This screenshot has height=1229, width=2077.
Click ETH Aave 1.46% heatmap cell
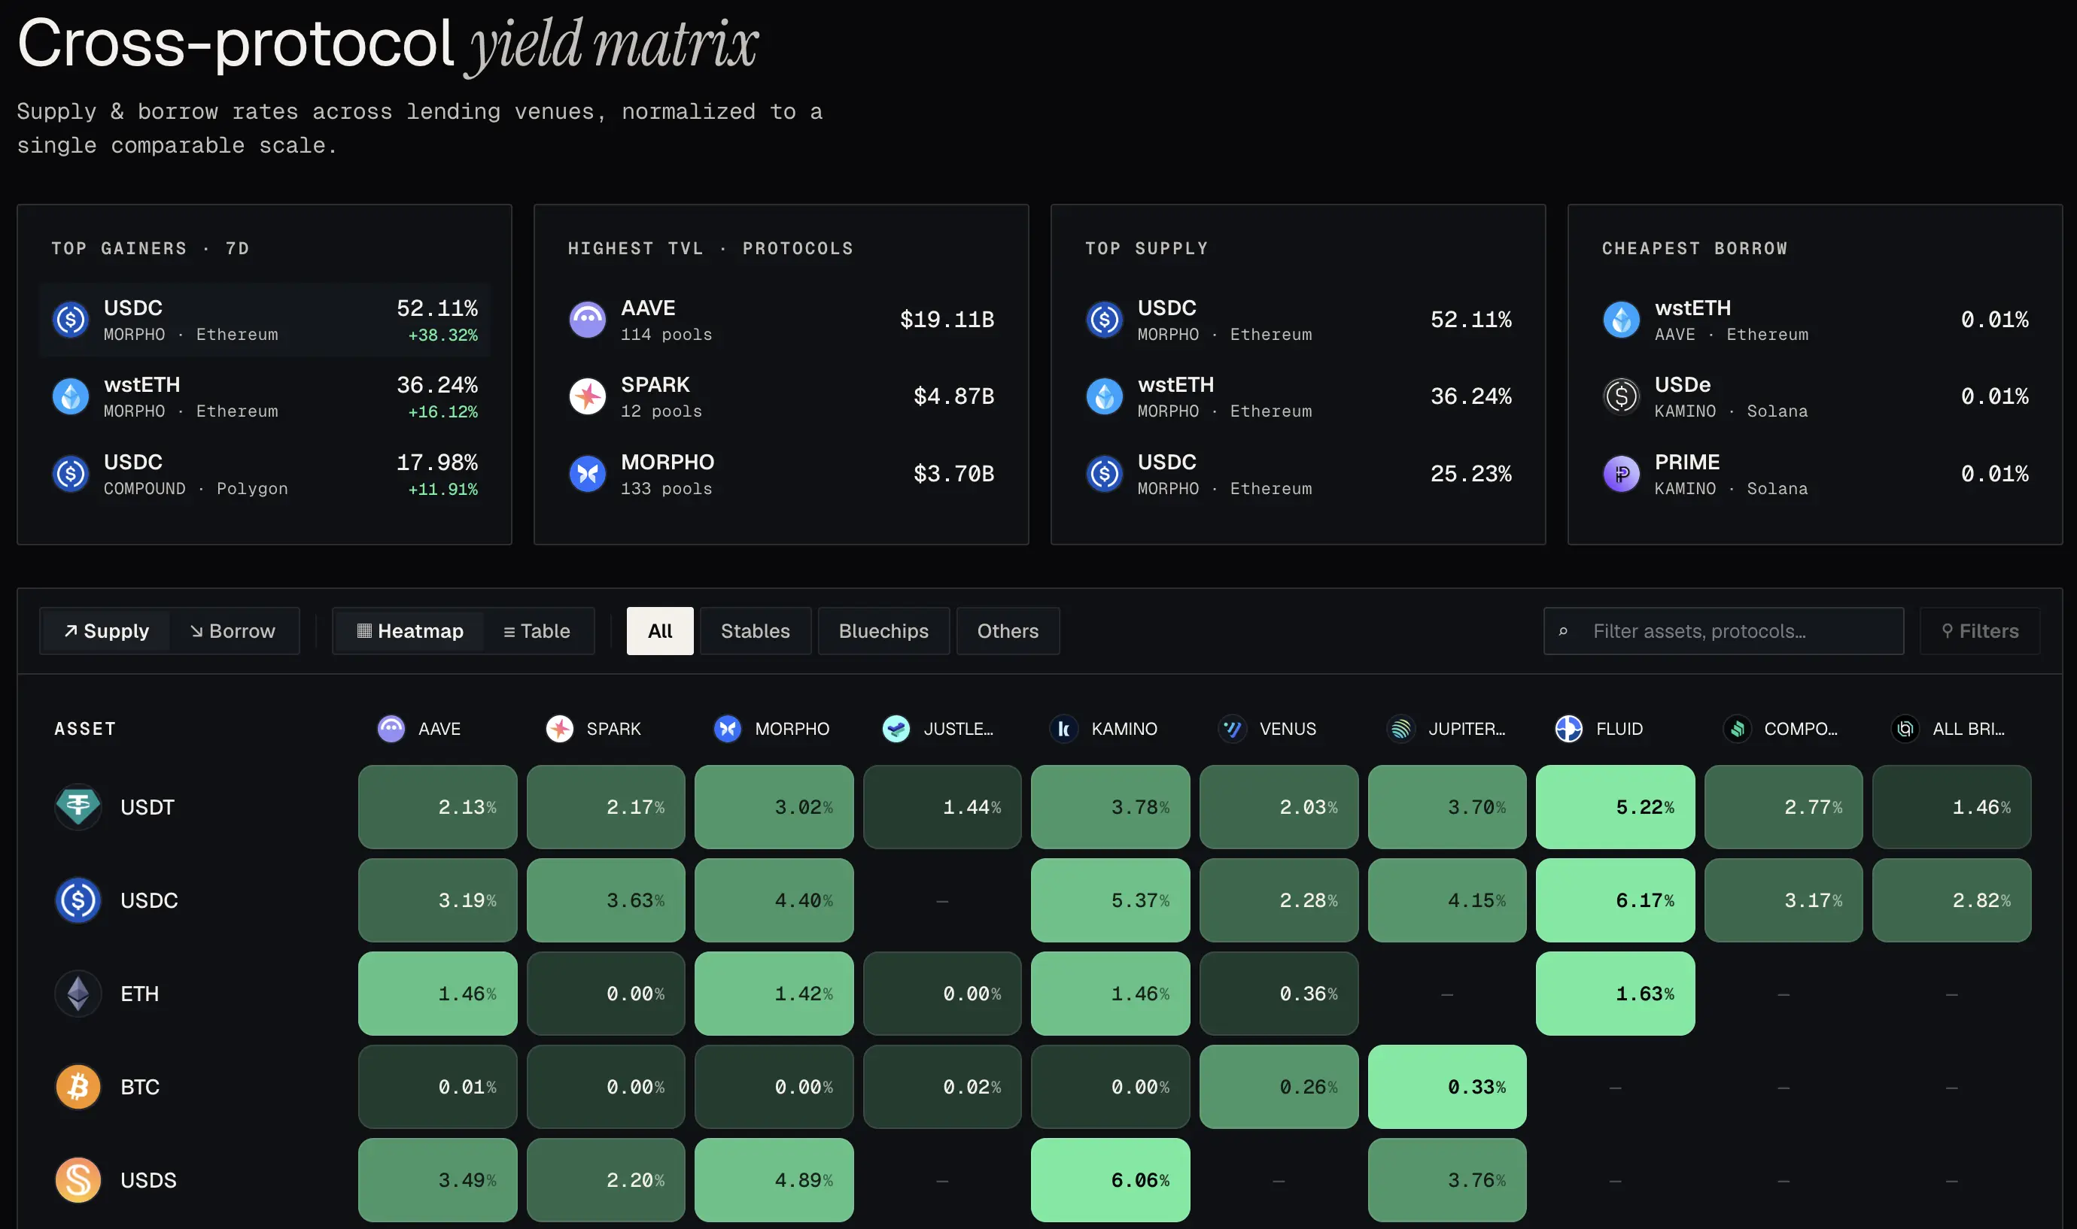coord(437,994)
